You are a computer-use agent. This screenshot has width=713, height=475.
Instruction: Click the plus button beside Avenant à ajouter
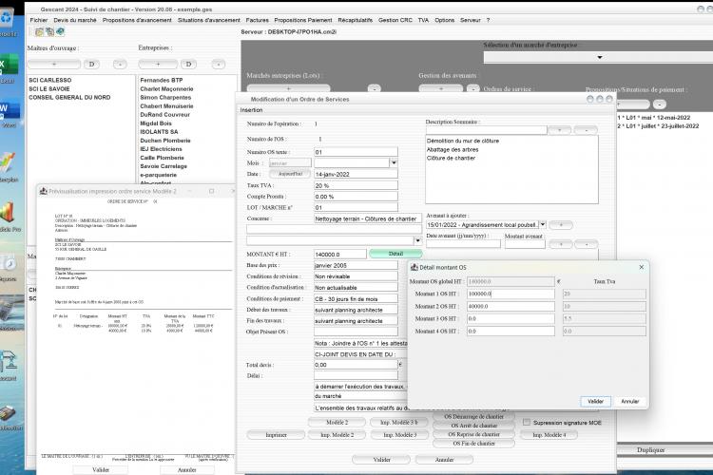pos(561,225)
